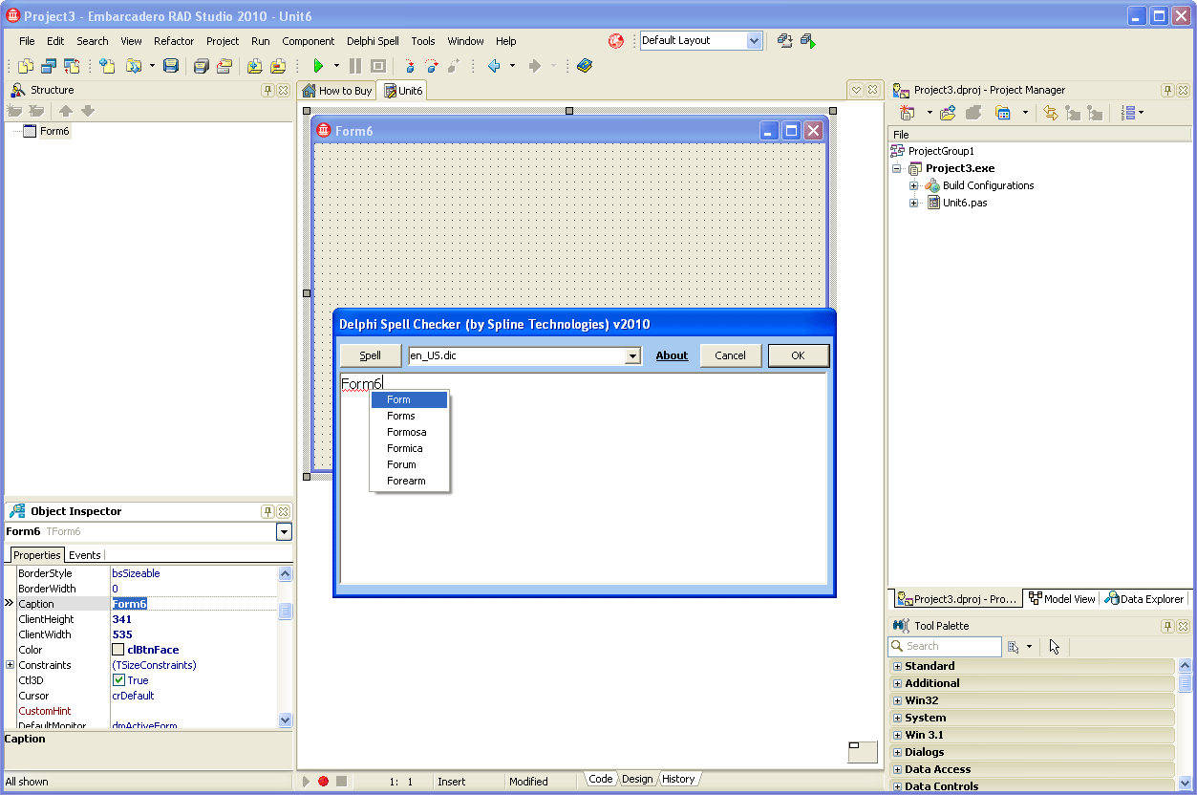Screen dimensions: 1197x795
Task: Click the Tool Palette Search field
Action: [945, 647]
